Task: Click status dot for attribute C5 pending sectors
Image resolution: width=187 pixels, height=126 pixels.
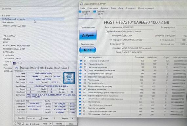Action: pos(80,108)
